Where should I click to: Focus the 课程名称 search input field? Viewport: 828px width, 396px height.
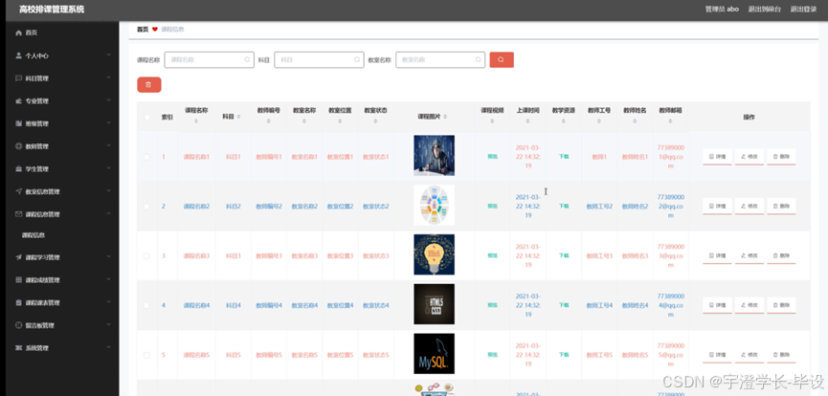210,59
